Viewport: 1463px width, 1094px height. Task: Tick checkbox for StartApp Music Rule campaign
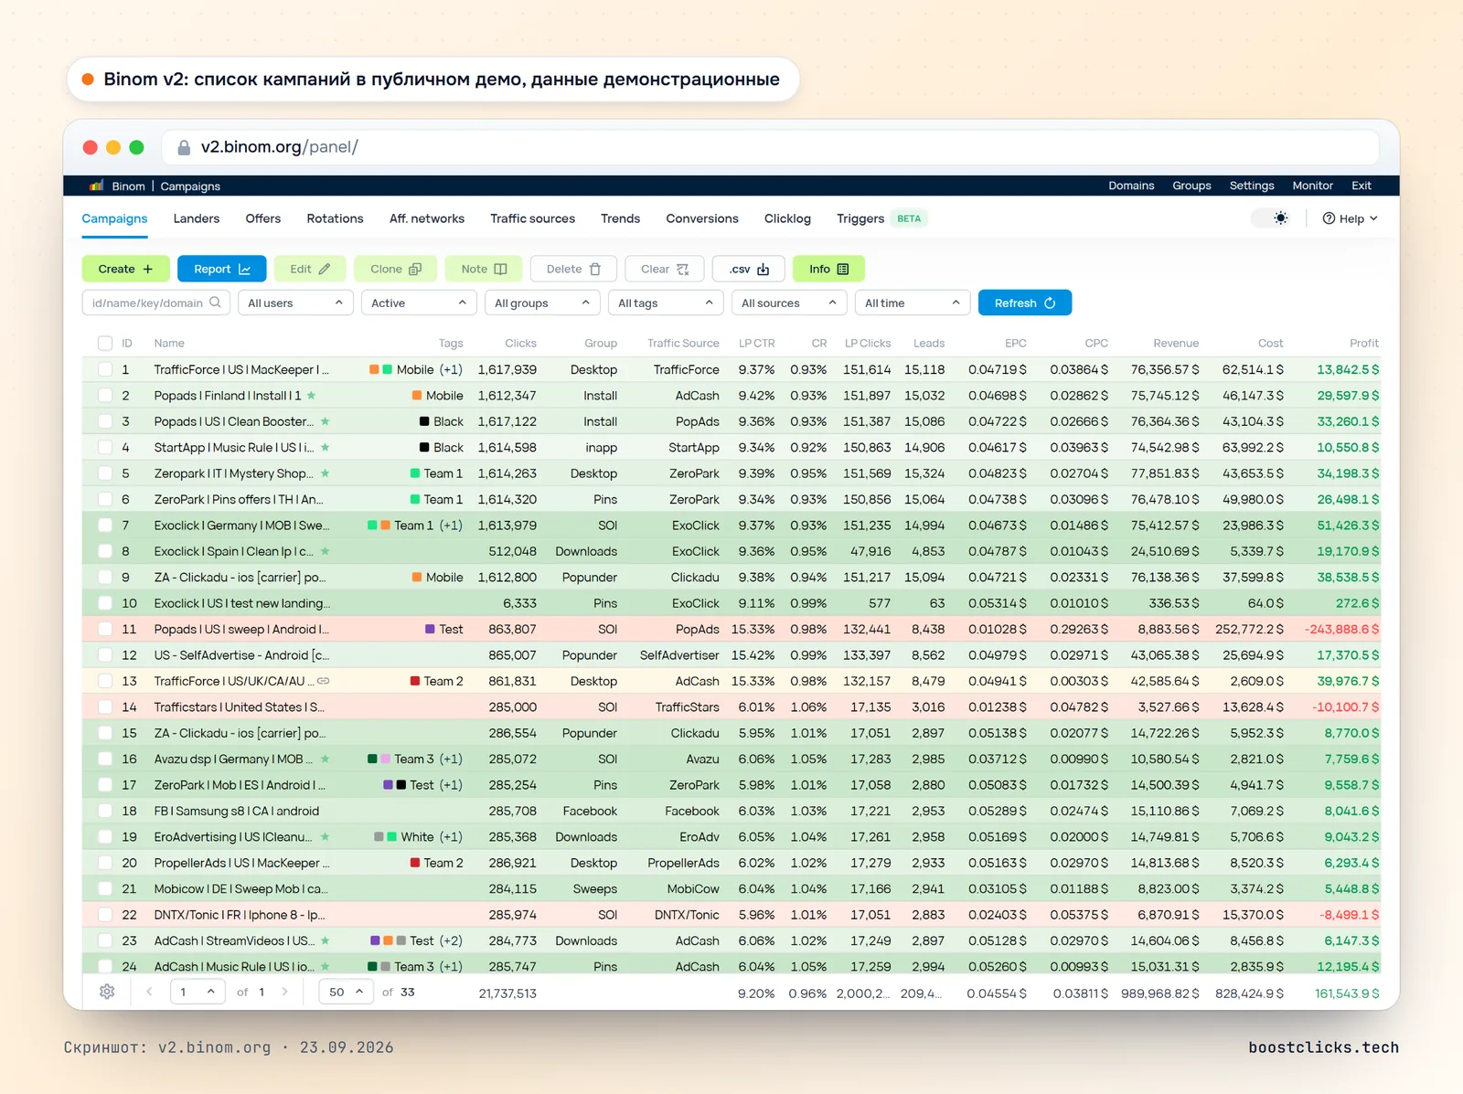105,448
